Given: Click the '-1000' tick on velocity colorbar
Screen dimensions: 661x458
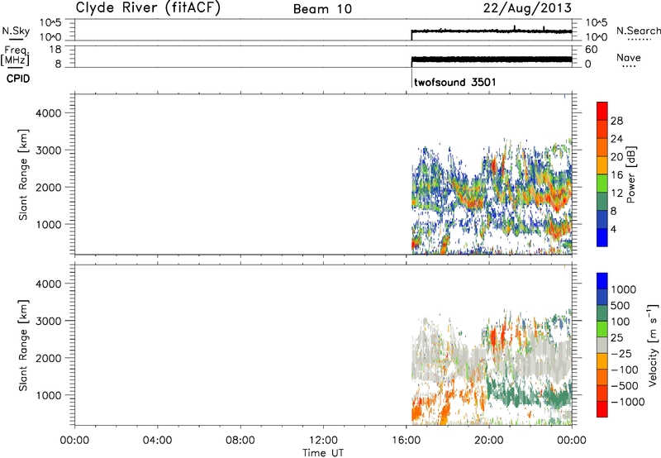Looking at the screenshot, I should tap(628, 402).
